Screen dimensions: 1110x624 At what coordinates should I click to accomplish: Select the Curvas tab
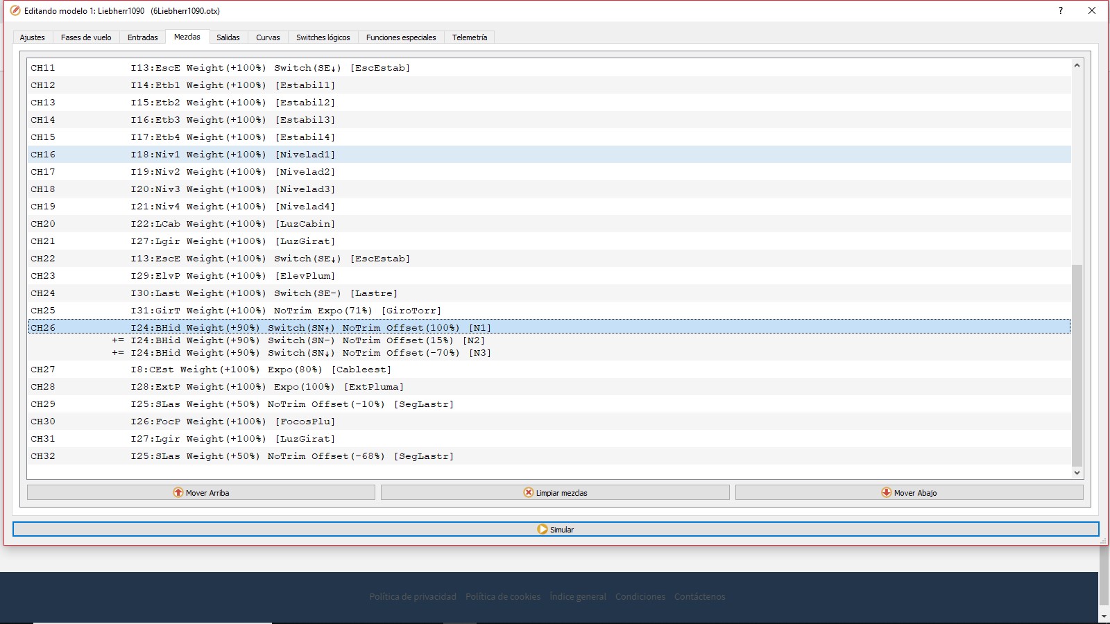pyautogui.click(x=268, y=37)
